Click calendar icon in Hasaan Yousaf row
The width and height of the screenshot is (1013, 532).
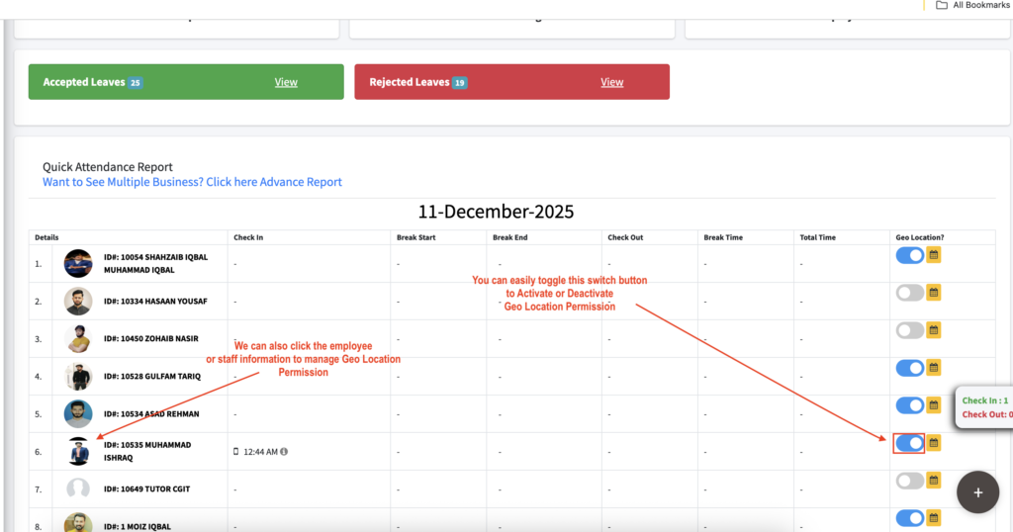pyautogui.click(x=934, y=293)
